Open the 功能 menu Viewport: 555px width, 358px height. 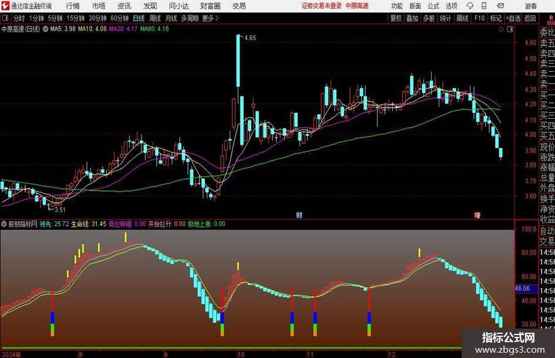[397, 6]
